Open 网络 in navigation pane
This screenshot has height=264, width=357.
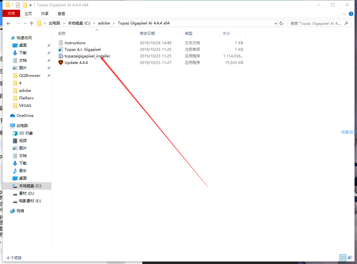tap(20, 211)
